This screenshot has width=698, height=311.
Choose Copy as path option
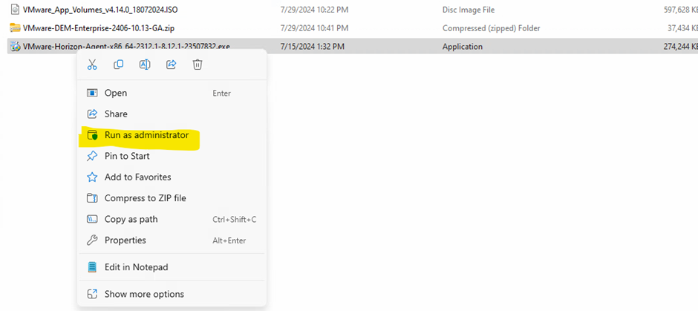pos(131,219)
